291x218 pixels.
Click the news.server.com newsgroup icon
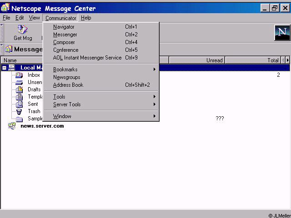[12, 126]
